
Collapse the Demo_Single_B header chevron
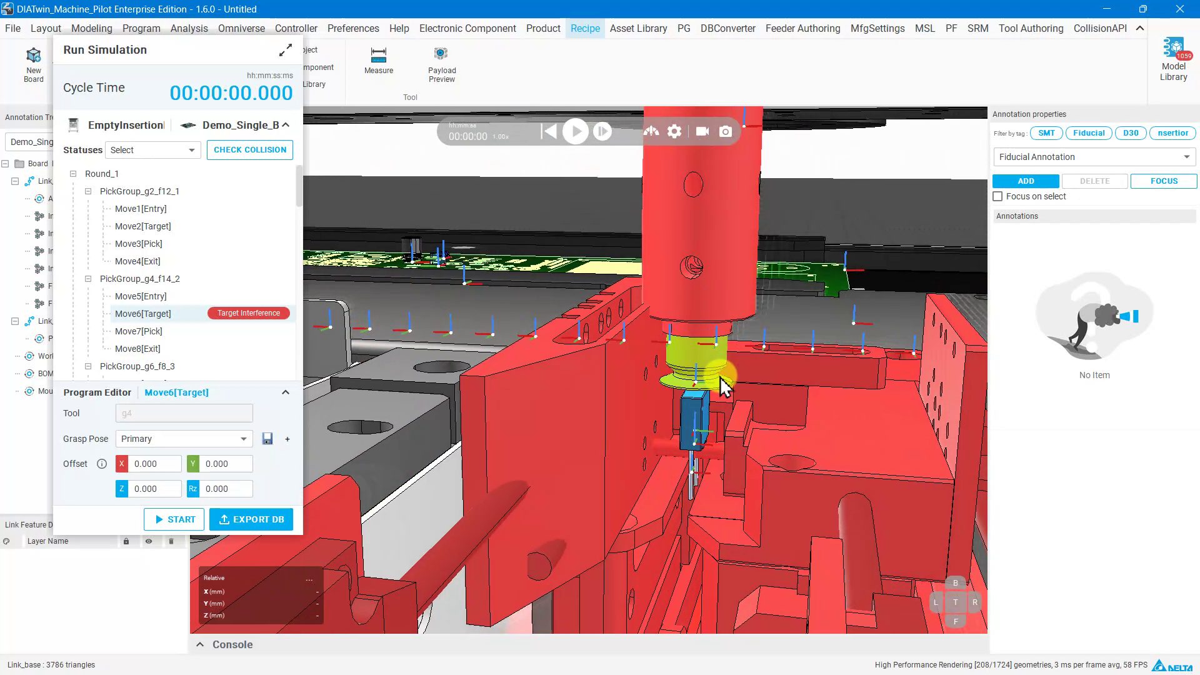286,125
